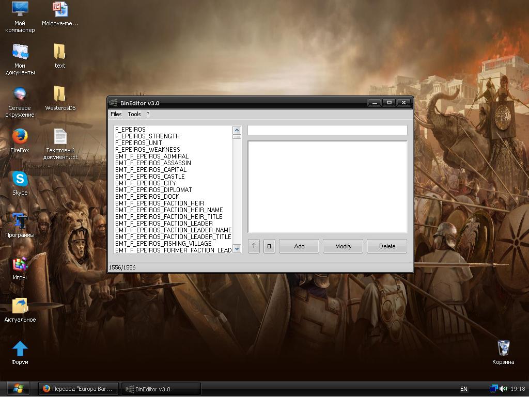Open the Tools menu
This screenshot has height=397, width=529.
[x=134, y=114]
